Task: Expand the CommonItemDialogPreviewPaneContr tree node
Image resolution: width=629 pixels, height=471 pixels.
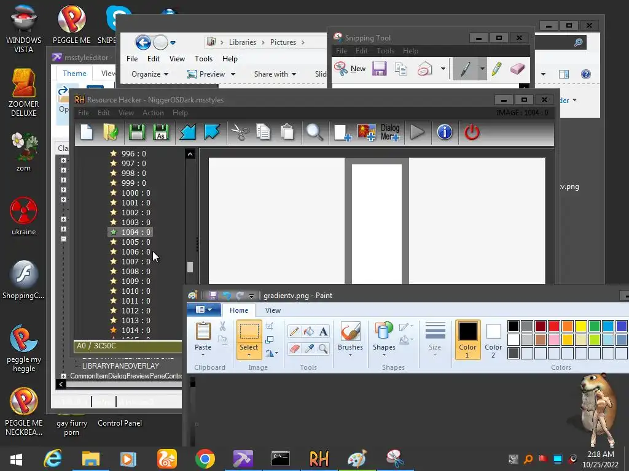Action: coord(63,376)
